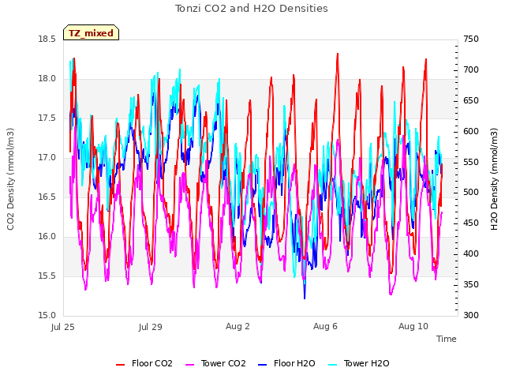Screen dimensions: 505x379
Task: Click the Aug 2 date tick label
Action: tap(238, 326)
